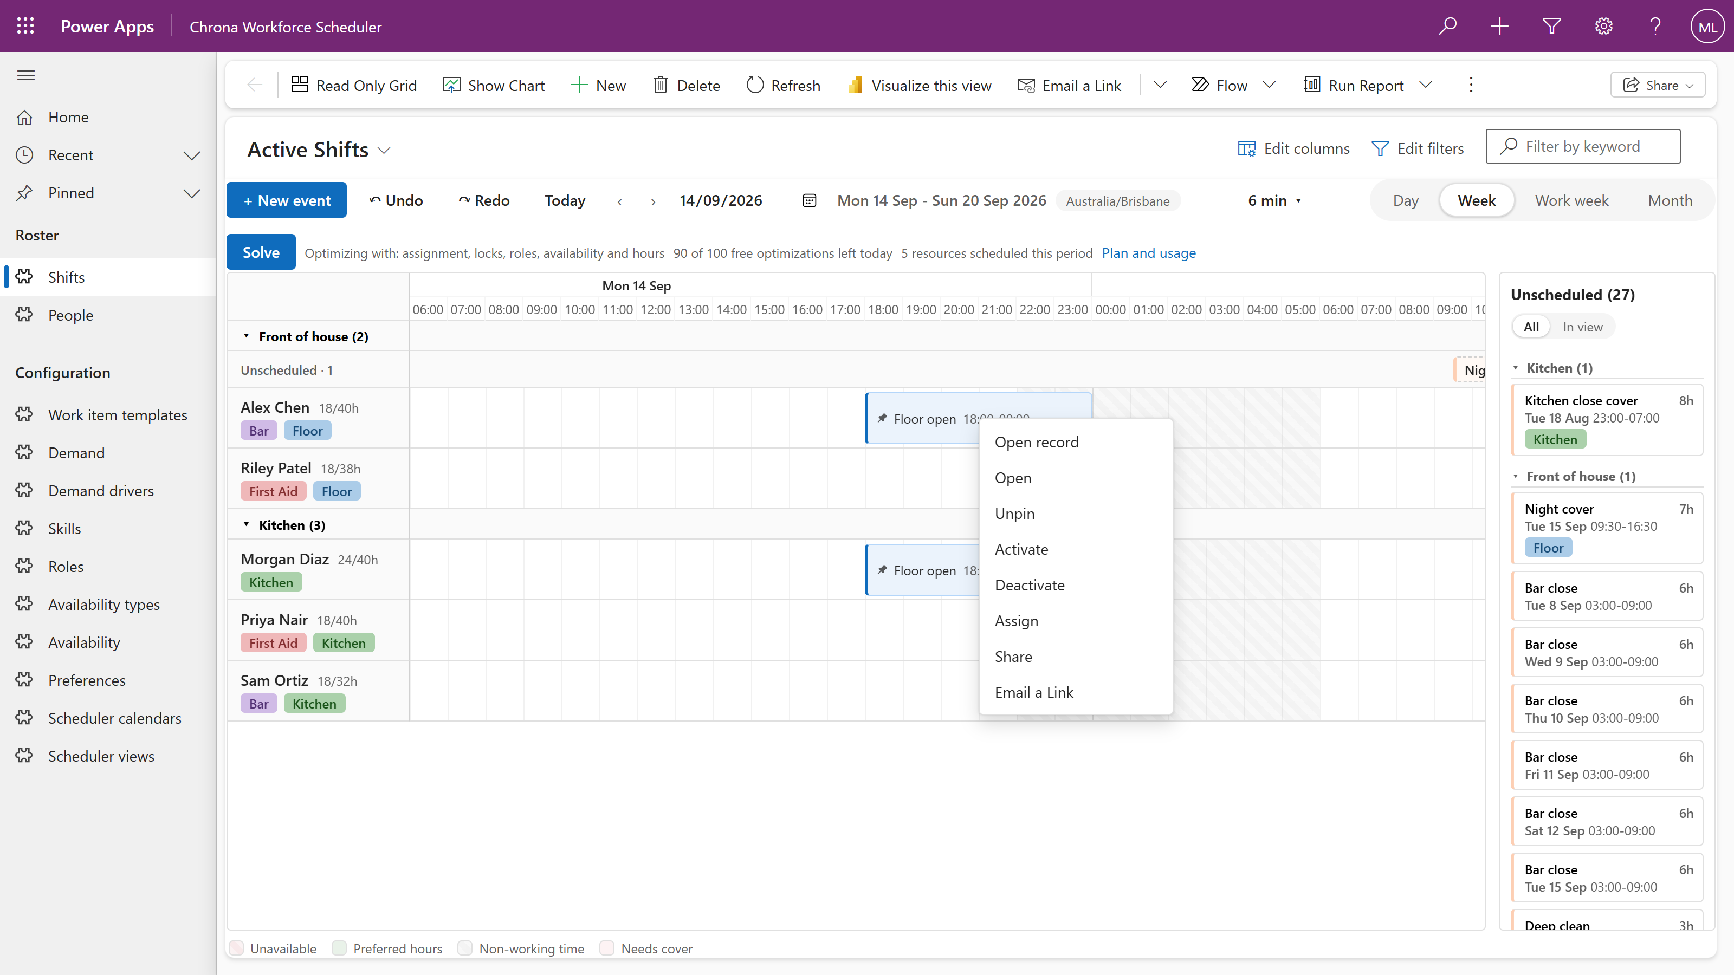Open Work item templates configuration
The image size is (1734, 975).
coord(108,414)
